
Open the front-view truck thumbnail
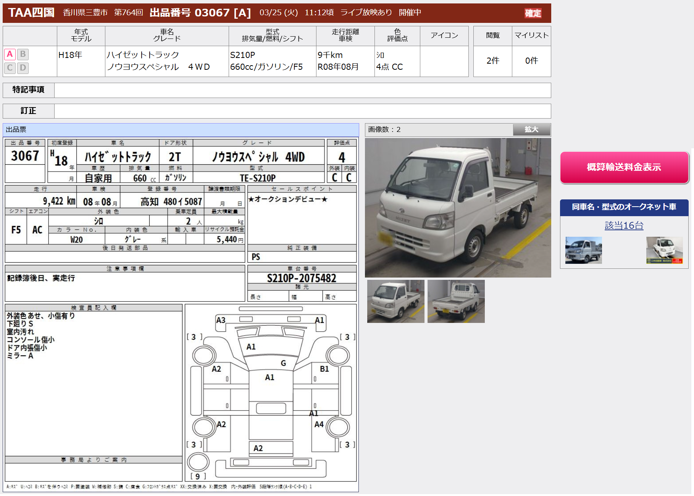tap(395, 301)
